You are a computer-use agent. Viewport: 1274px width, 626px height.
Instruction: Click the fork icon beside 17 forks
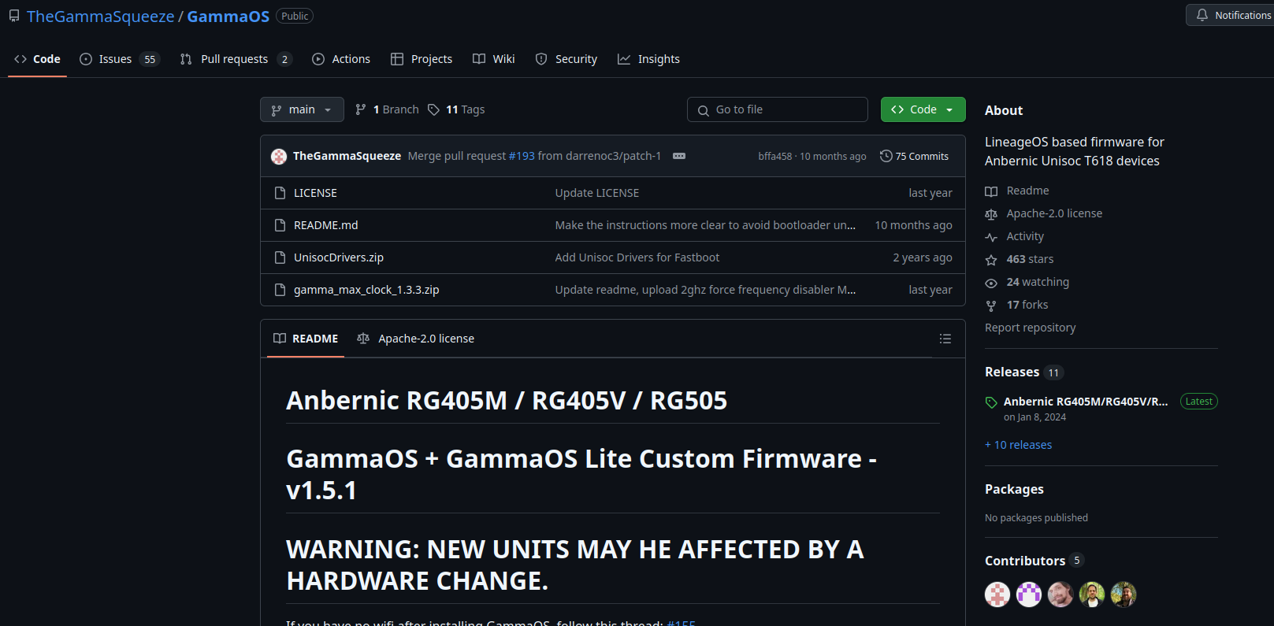tap(991, 306)
